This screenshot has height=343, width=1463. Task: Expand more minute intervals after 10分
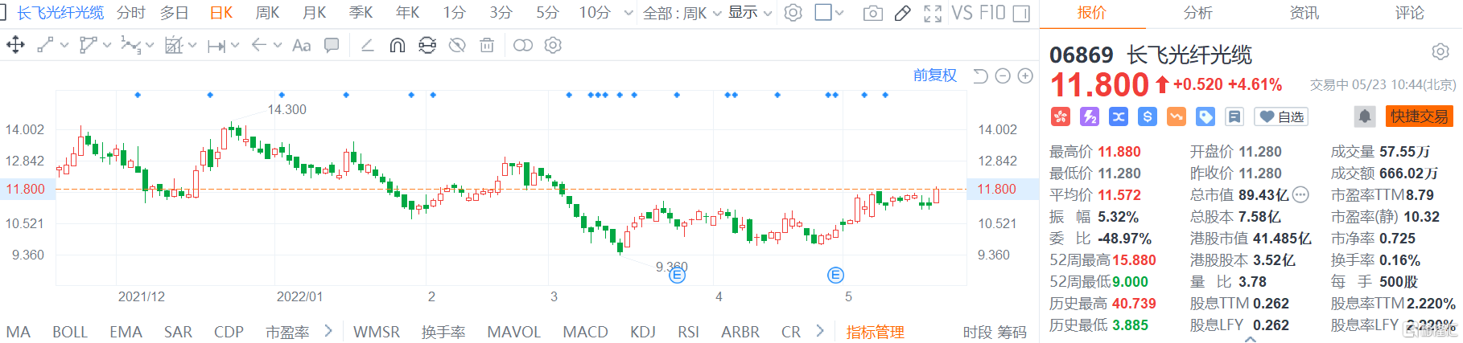click(628, 13)
